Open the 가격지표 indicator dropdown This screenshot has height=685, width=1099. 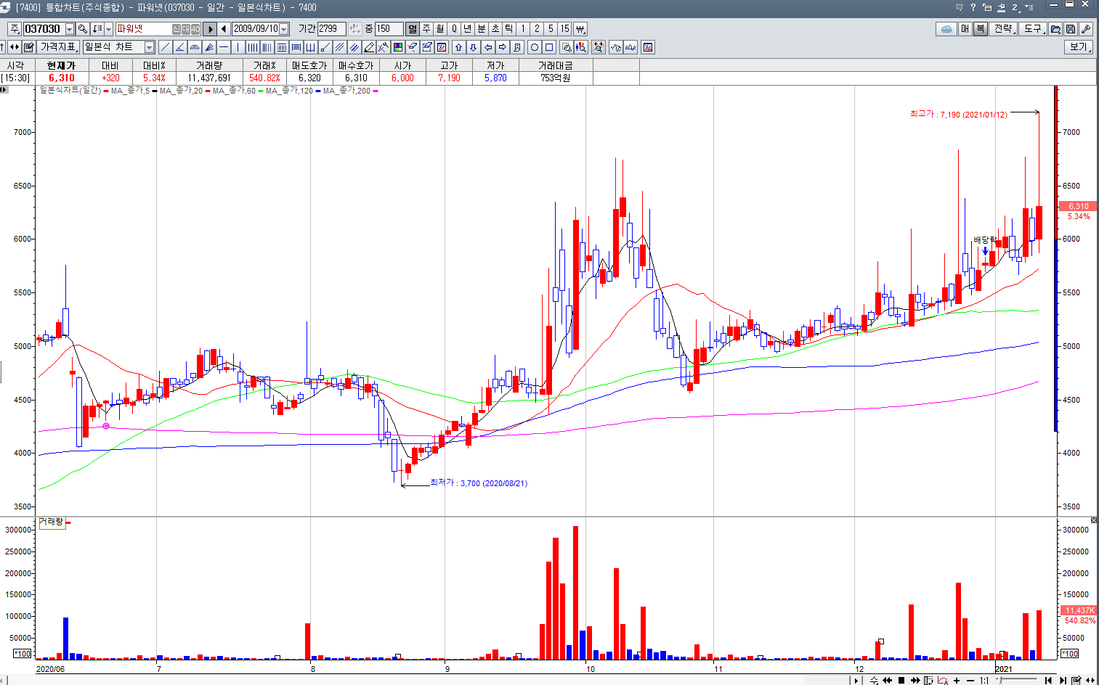click(x=58, y=47)
